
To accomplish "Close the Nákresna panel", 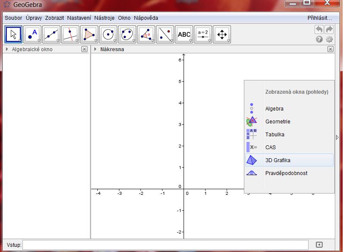I will [331, 49].
